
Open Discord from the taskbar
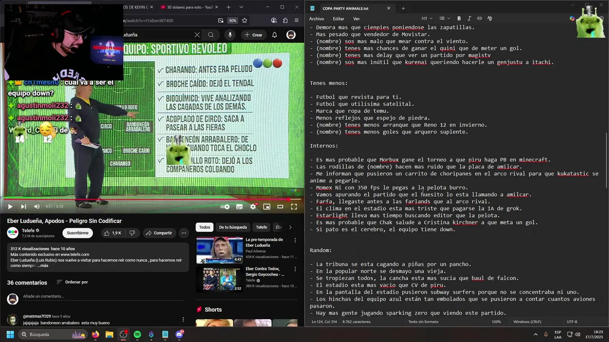pos(179,334)
